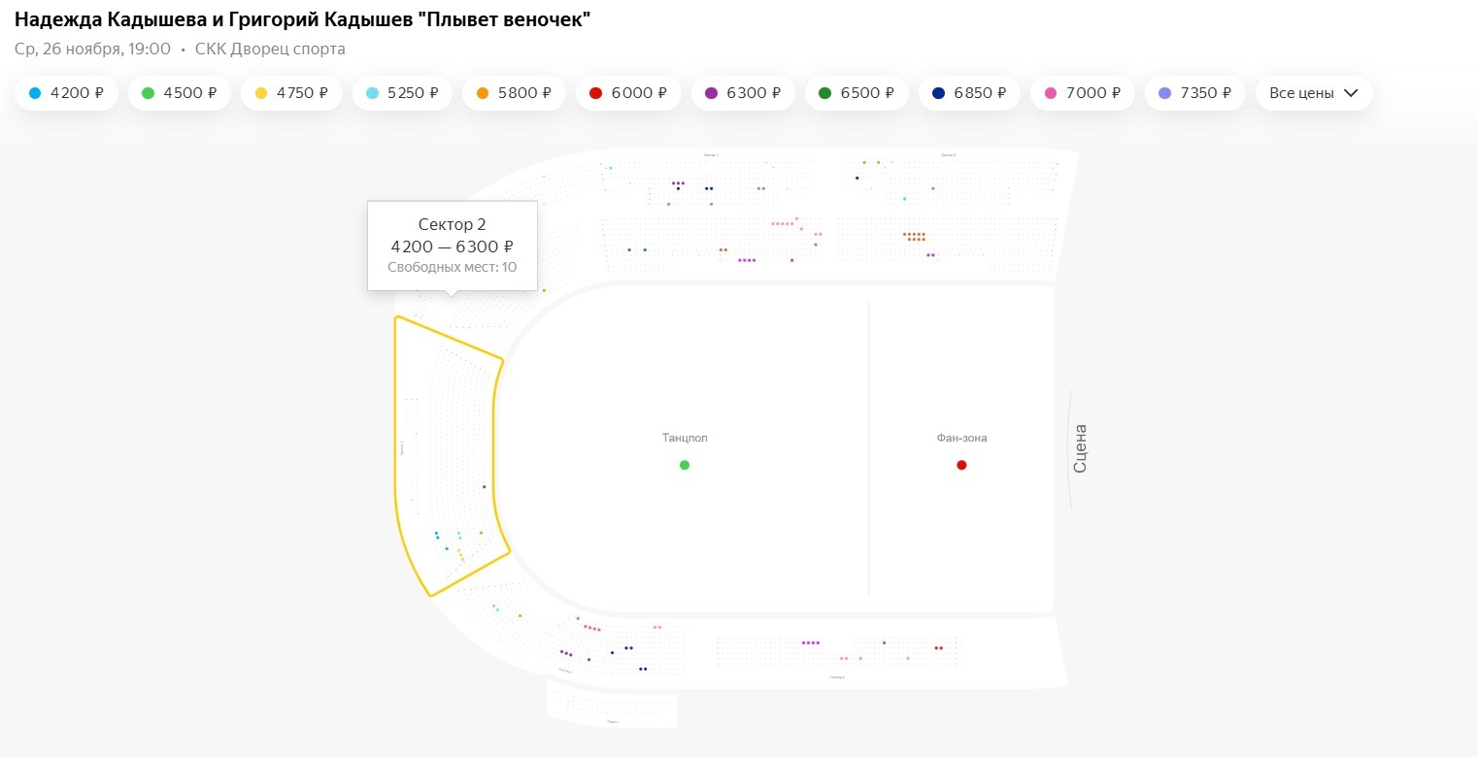
Task: Toggle the 4500 ₽ price filter
Action: [x=179, y=93]
